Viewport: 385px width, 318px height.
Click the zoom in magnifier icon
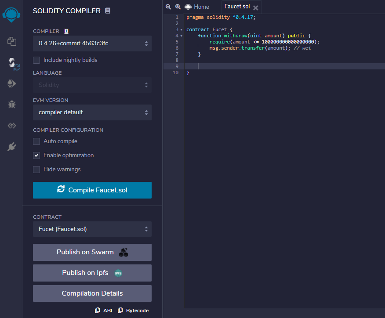click(178, 7)
